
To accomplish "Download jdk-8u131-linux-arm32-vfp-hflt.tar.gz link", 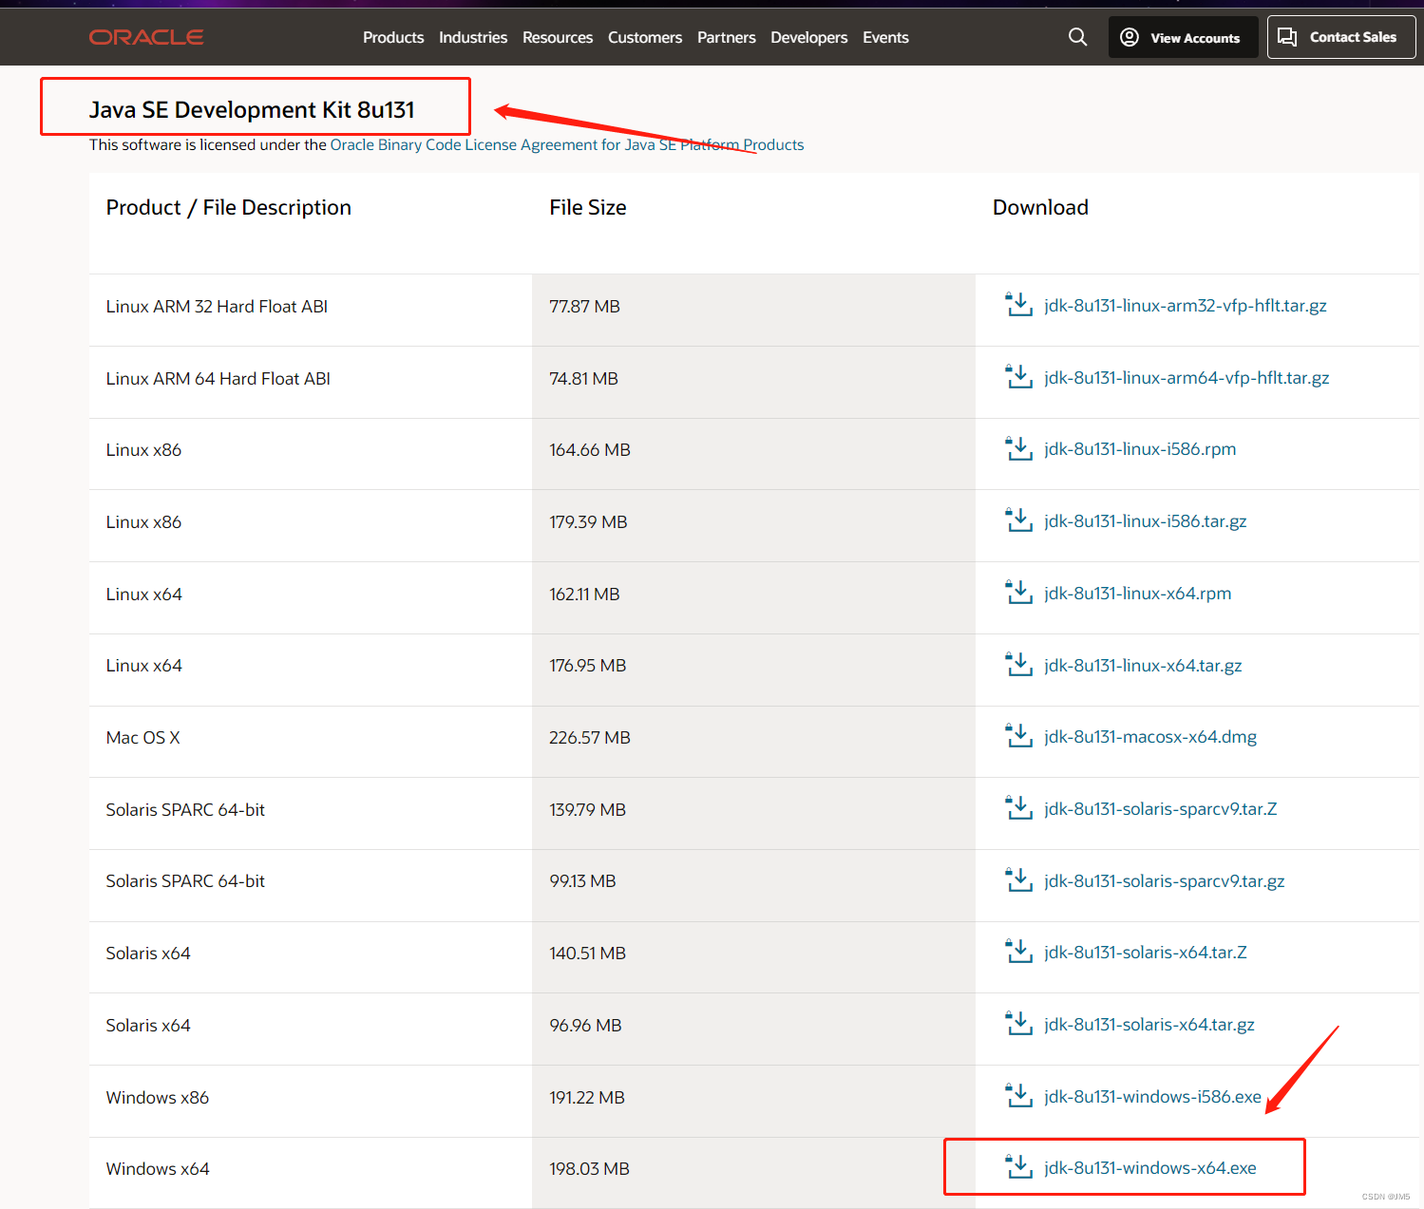I will coord(1186,306).
